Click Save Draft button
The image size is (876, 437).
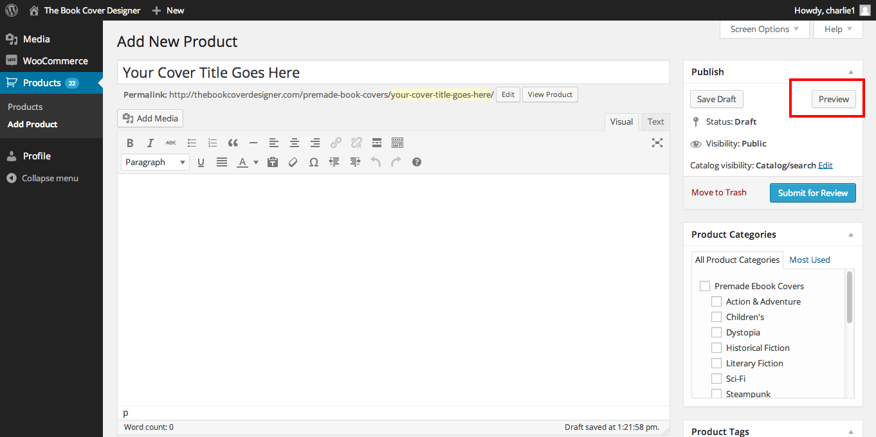(x=716, y=99)
